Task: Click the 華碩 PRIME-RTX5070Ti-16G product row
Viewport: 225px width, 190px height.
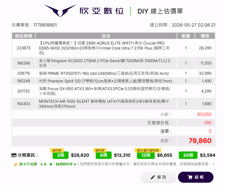Action: [x=113, y=74]
